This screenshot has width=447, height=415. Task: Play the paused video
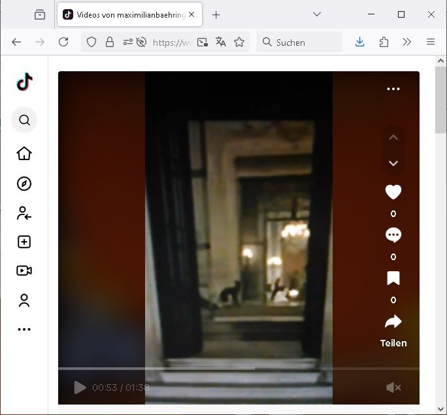click(x=80, y=388)
